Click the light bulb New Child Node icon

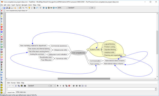29,8
